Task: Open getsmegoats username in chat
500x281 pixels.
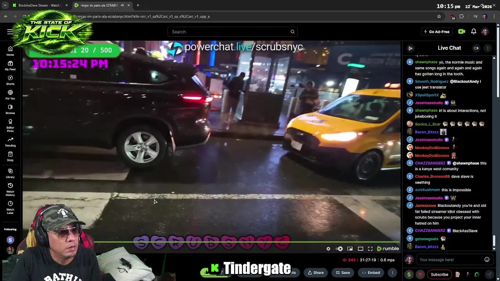Action: (x=427, y=239)
